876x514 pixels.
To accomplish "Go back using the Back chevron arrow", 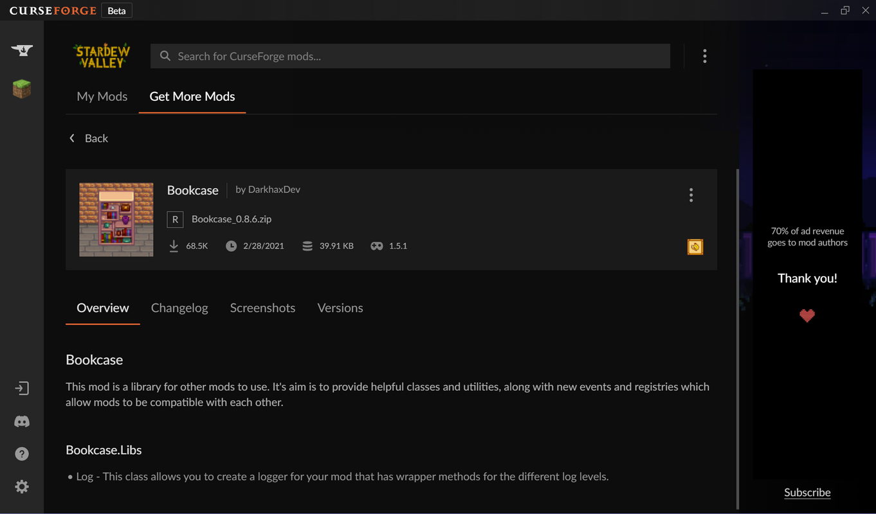I will coord(72,138).
